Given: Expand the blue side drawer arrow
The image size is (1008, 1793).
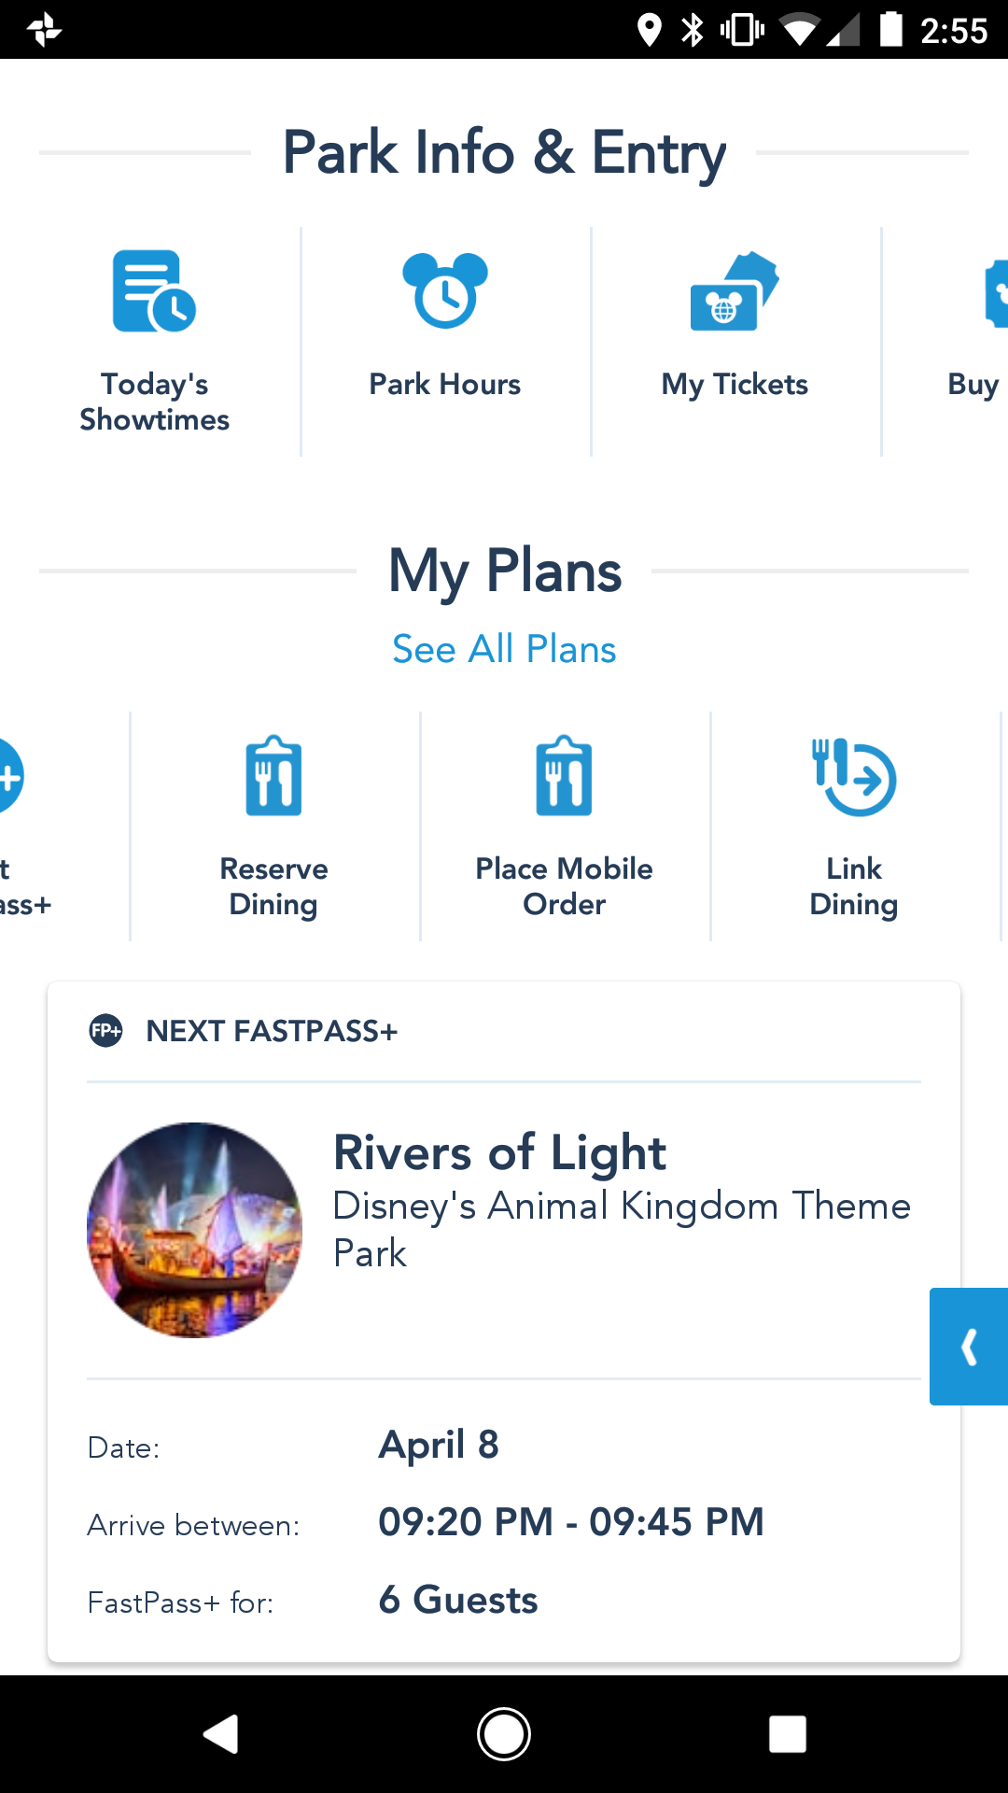Looking at the screenshot, I should pyautogui.click(x=969, y=1347).
